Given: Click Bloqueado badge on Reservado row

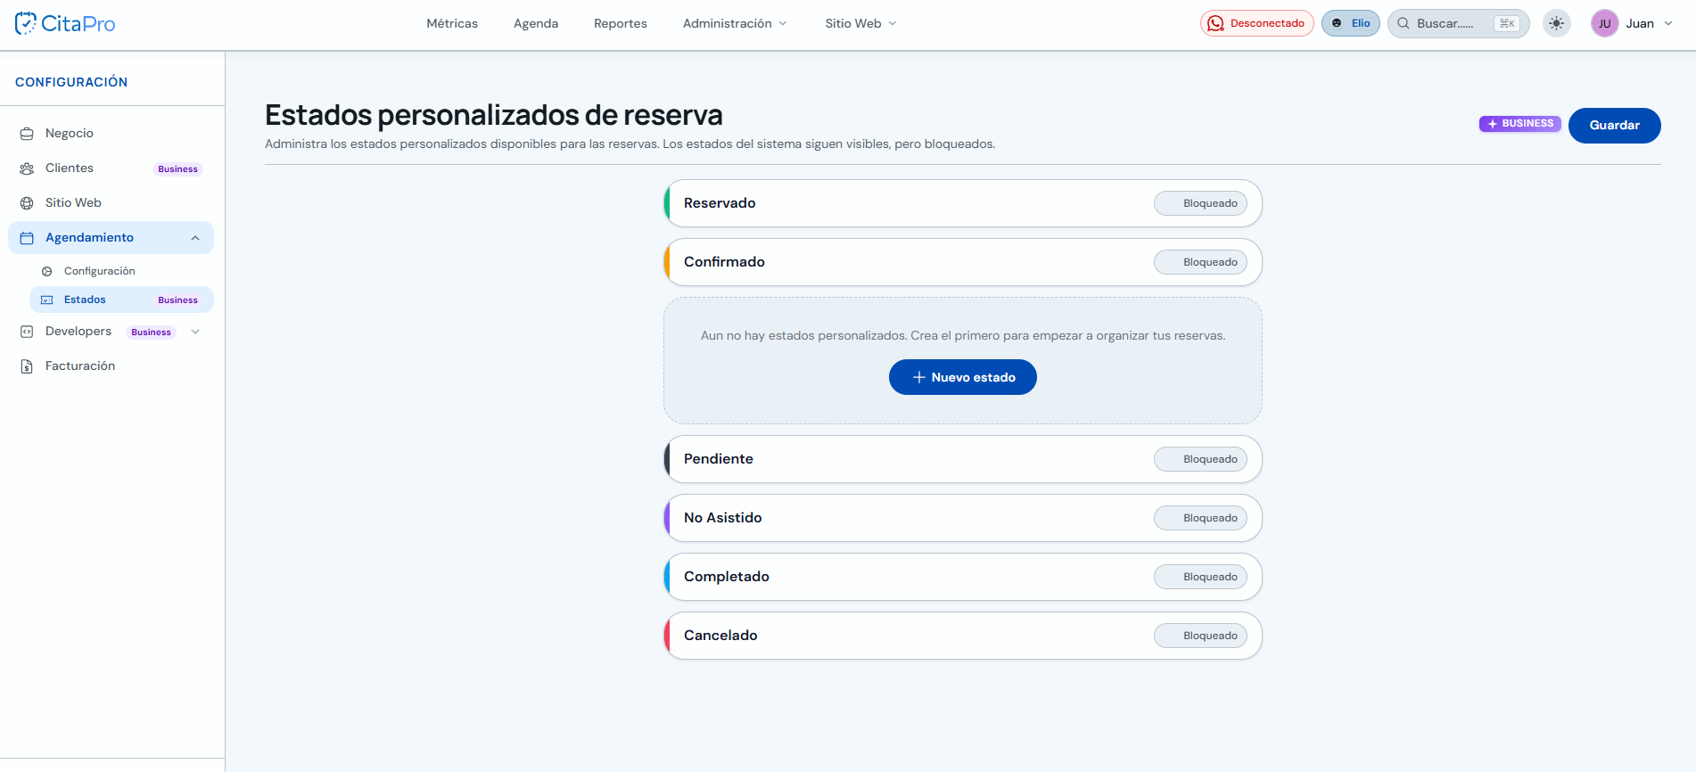Looking at the screenshot, I should 1200,203.
